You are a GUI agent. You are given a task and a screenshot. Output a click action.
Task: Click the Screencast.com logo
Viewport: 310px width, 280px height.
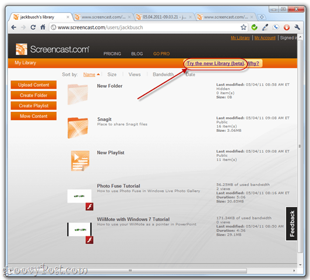coord(52,49)
